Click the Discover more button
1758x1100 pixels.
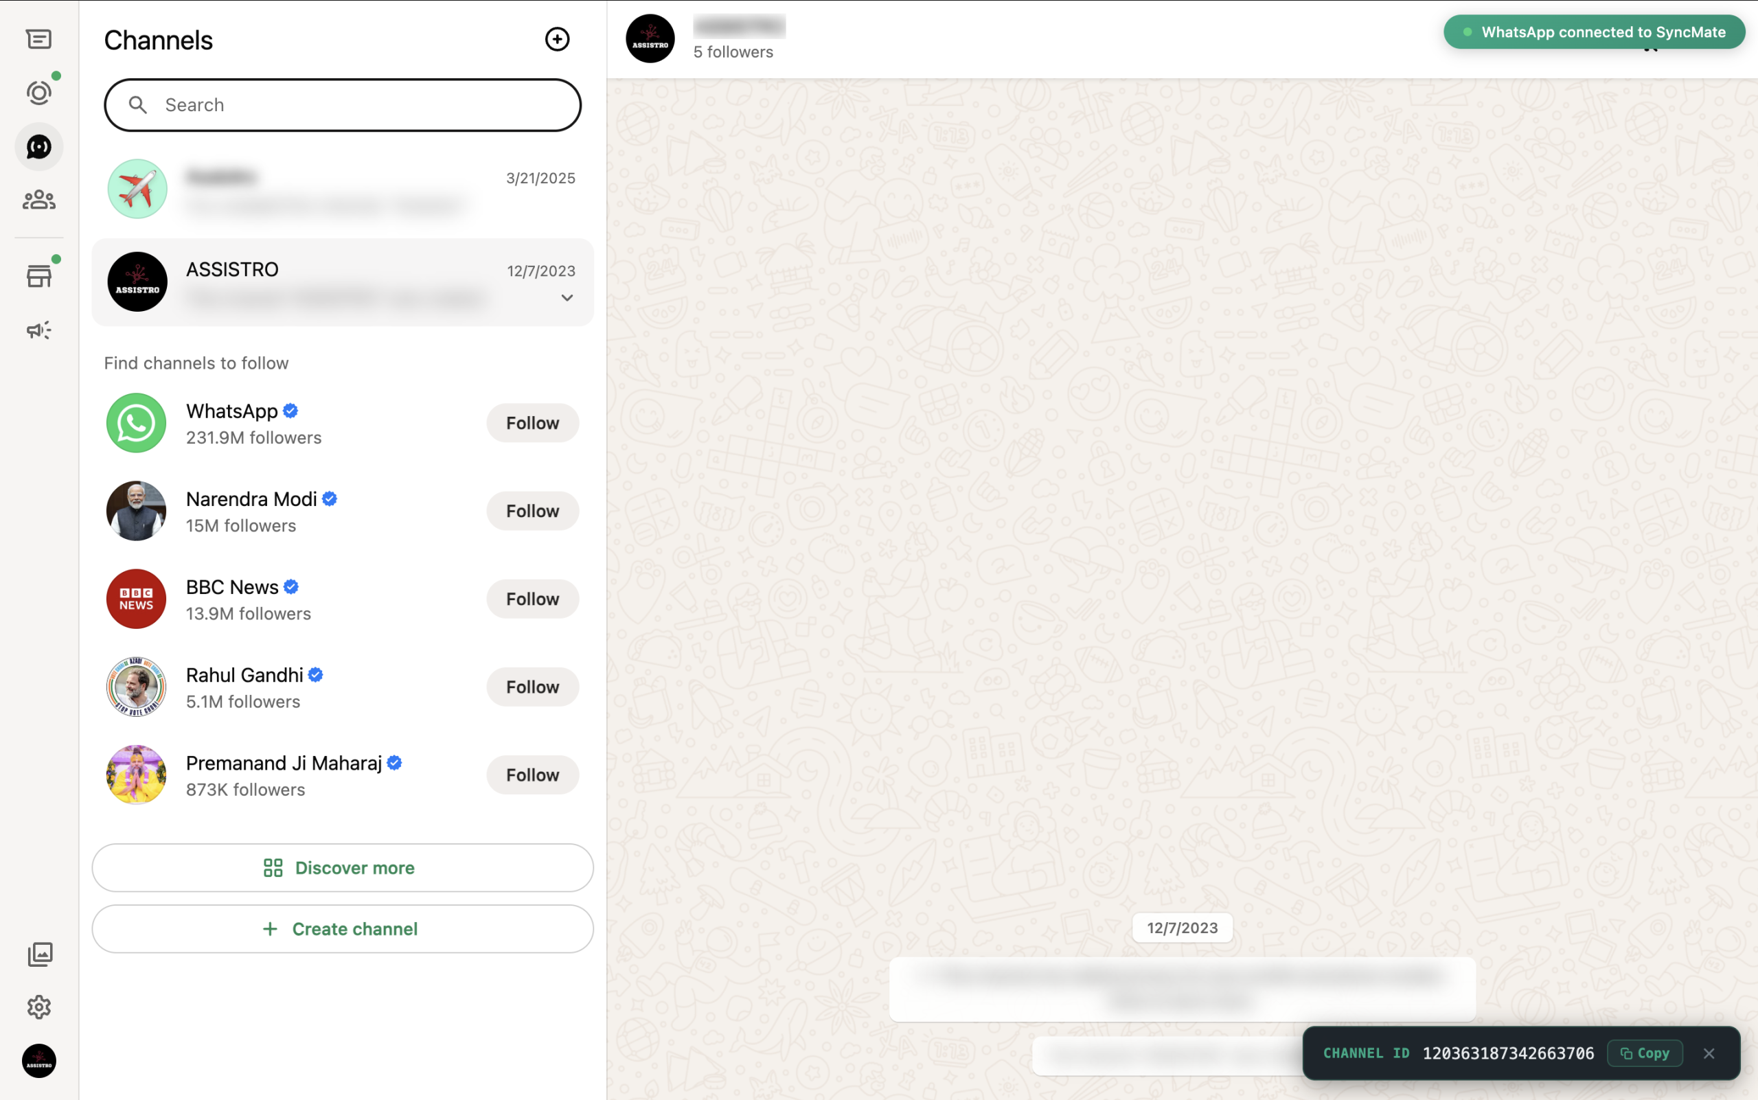[342, 867]
